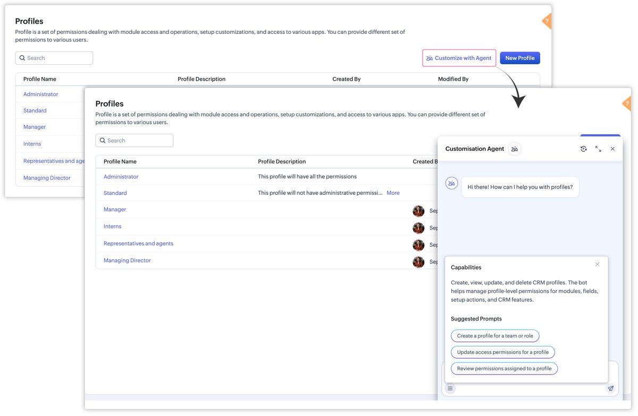This screenshot has height=416, width=638.
Task: Click Zia icon beside Customisation Agent title
Action: coord(514,149)
